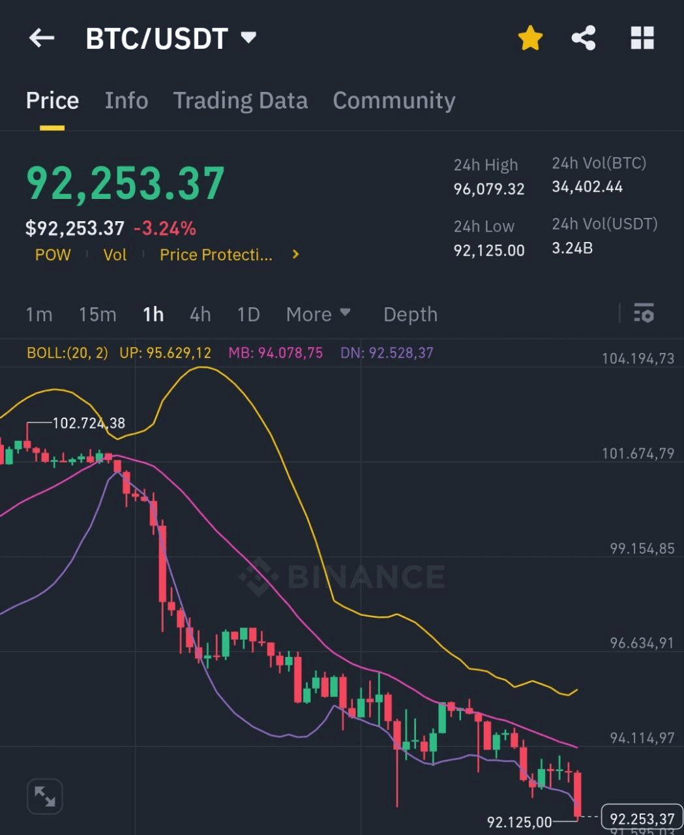Select the 1D timeframe
The width and height of the screenshot is (684, 835).
(x=248, y=314)
